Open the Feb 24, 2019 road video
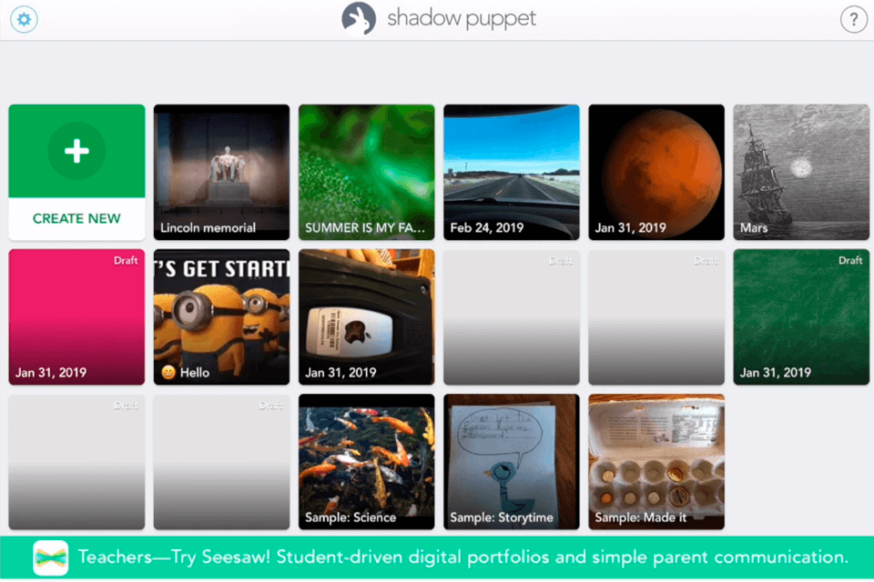Viewport: 874px width, 582px height. (x=512, y=172)
